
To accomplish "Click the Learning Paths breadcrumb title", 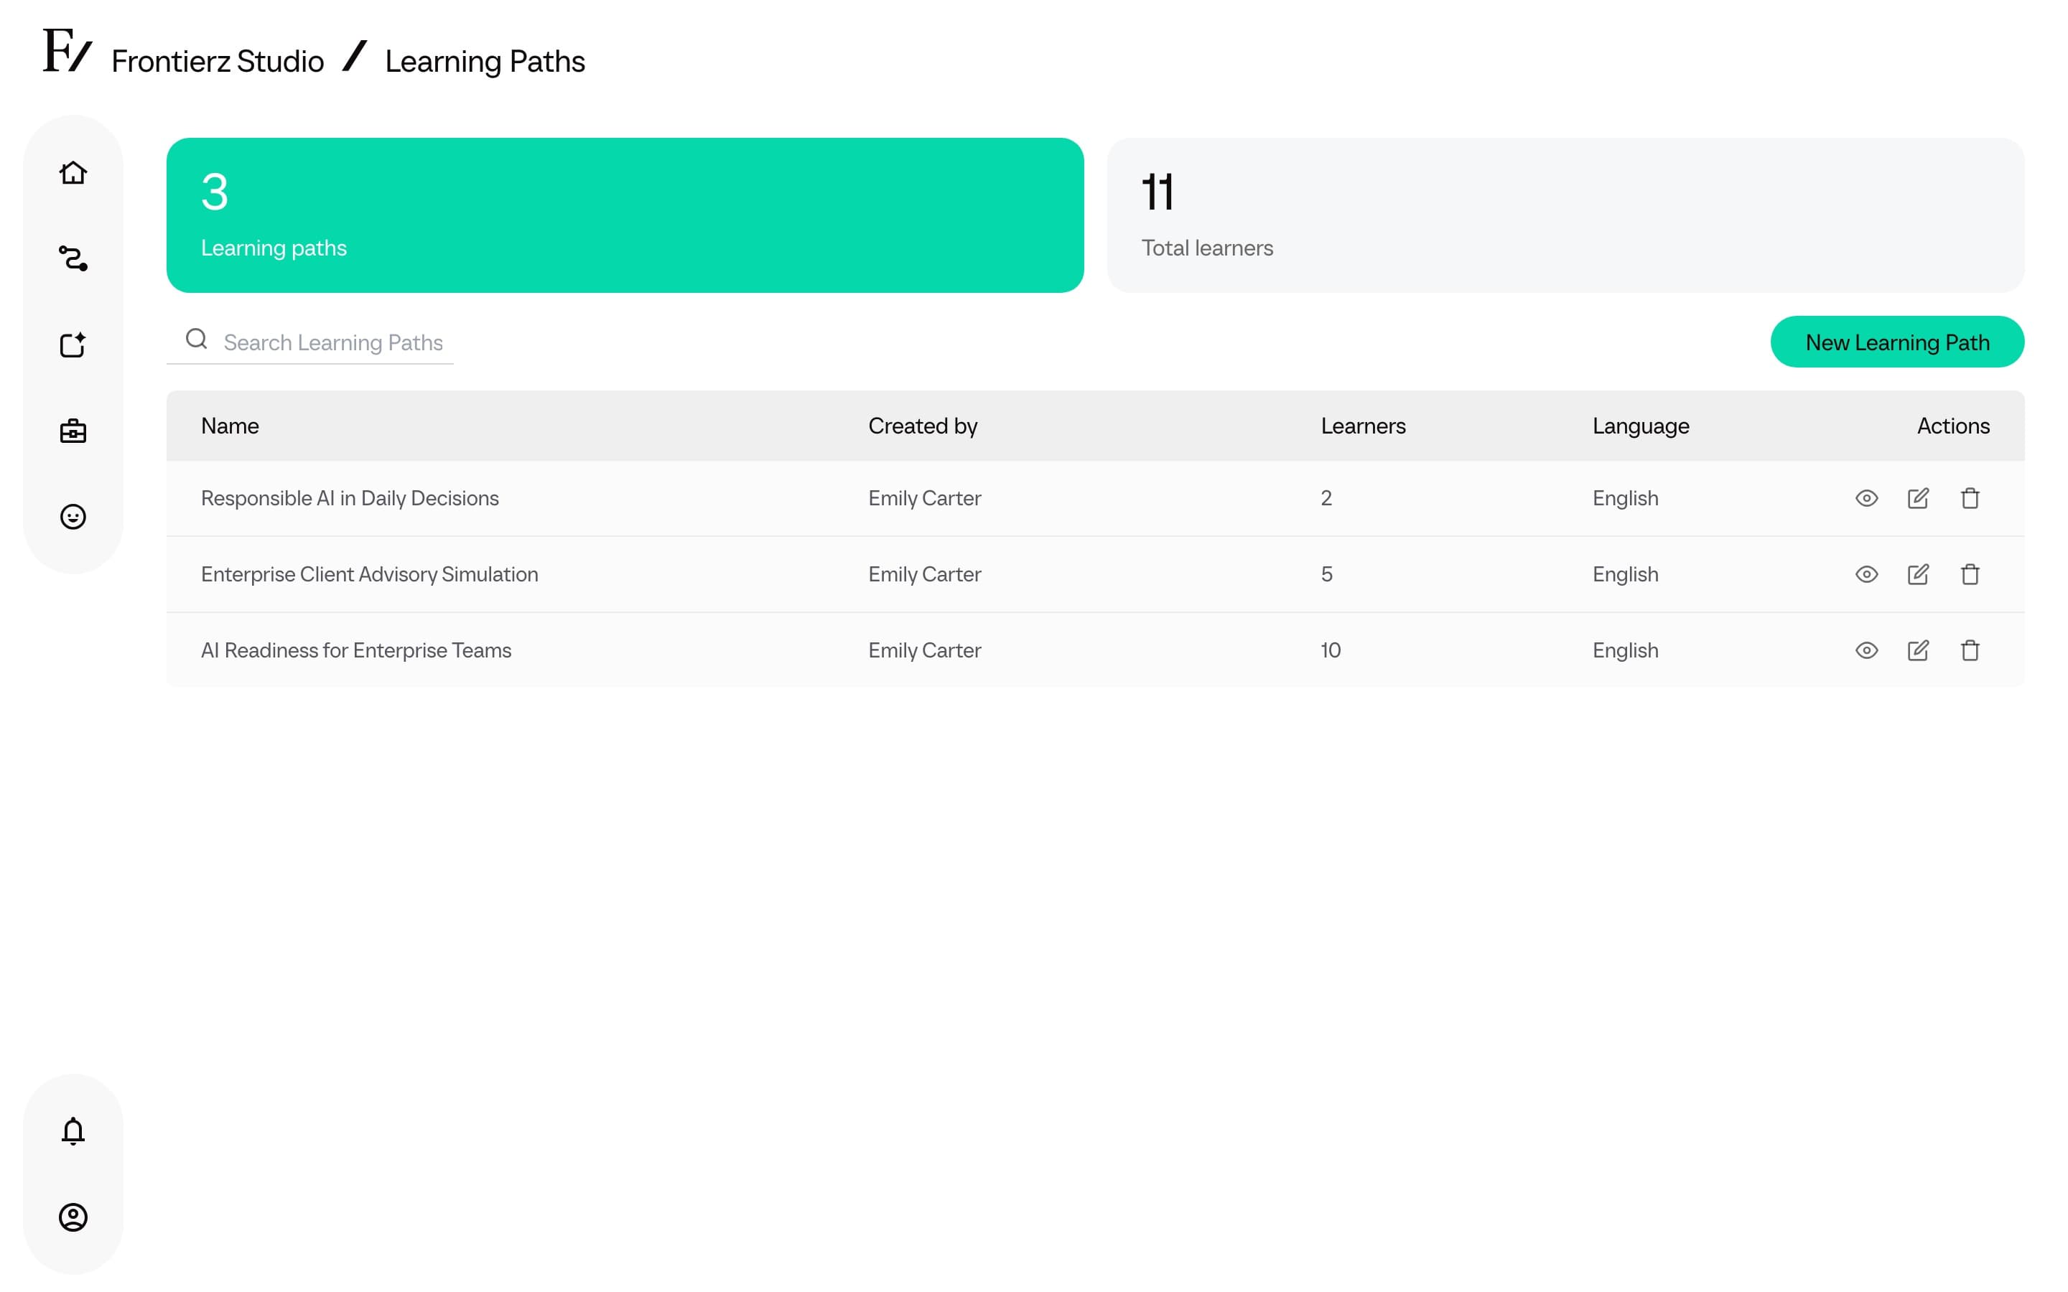I will coord(485,62).
